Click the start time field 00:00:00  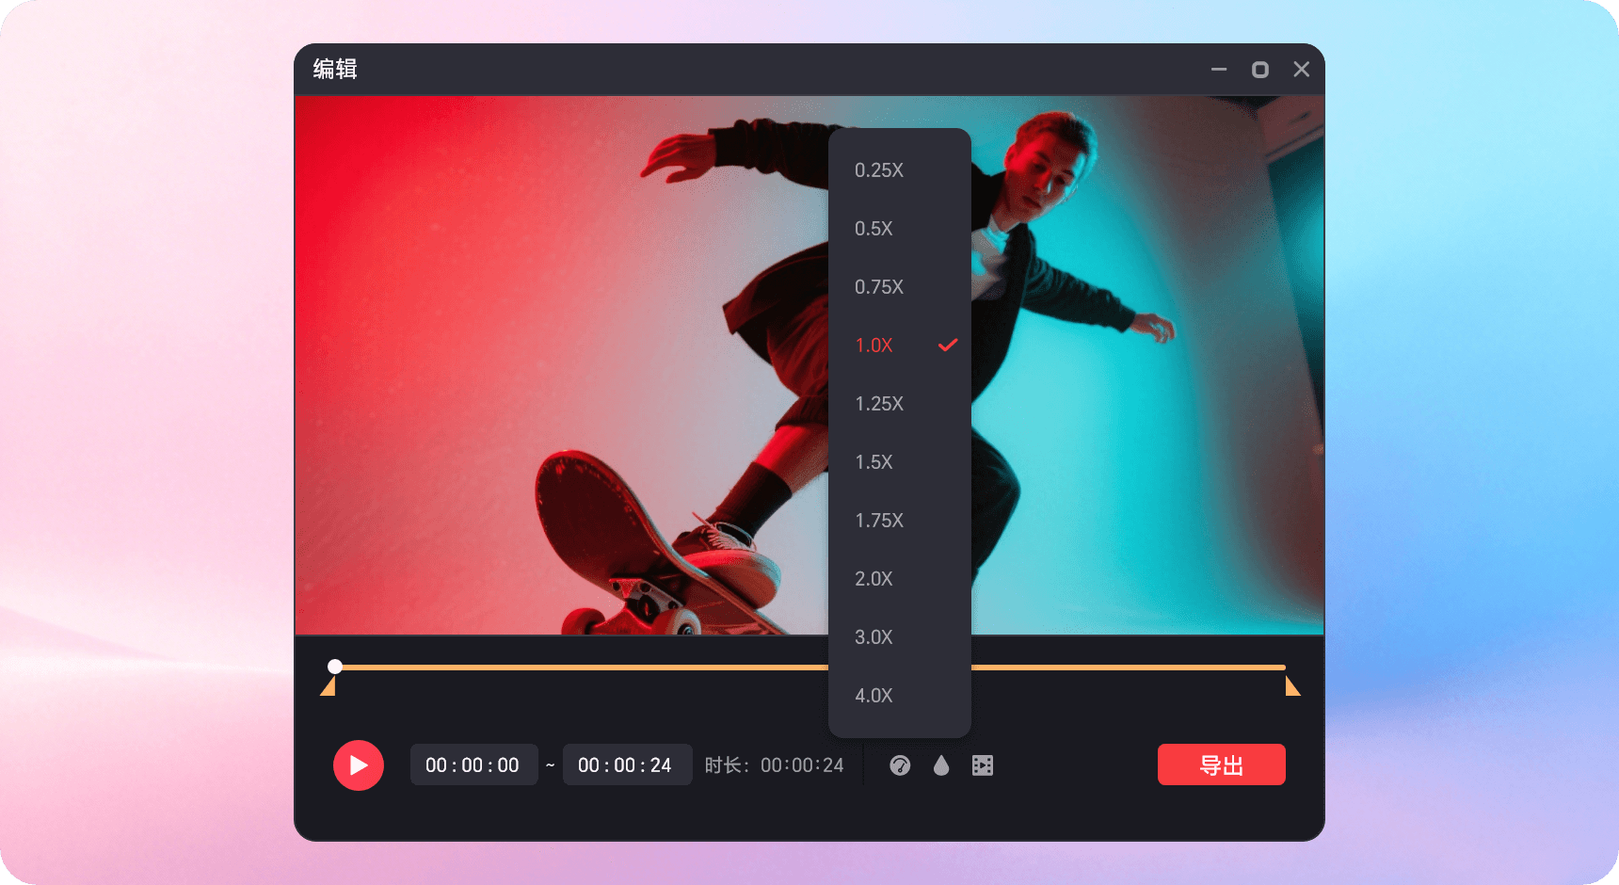(x=473, y=765)
